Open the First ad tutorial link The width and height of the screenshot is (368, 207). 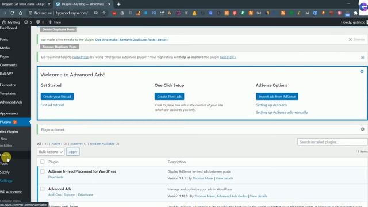pyautogui.click(x=52, y=105)
